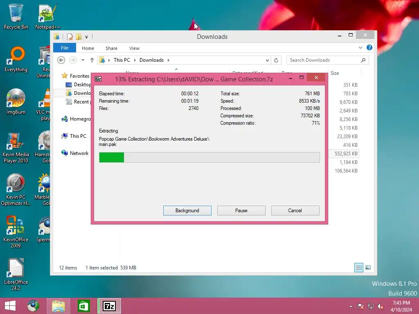The height and width of the screenshot is (314, 419).
Task: Launch ImgBurn from the desktop
Action: (16, 102)
